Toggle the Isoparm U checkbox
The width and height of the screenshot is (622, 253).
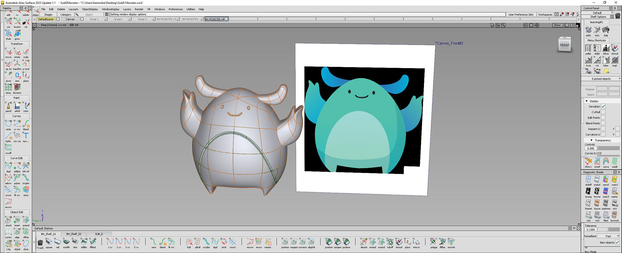click(x=603, y=129)
